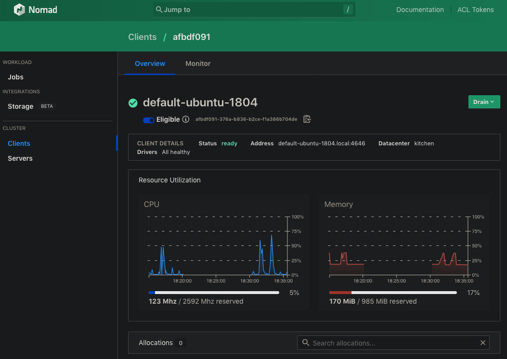Open the Drain dropdown
The image size is (507, 359).
pos(484,102)
